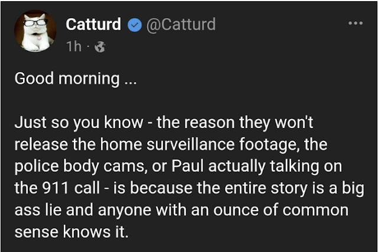Click the word "release" in the post
378x252 pixels.
[41, 144]
